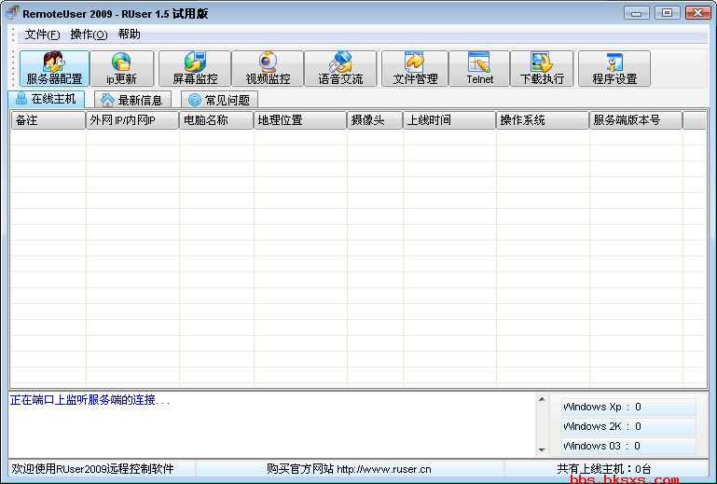Launch 屏幕监控 screen monitoring
Screen dimensions: 717x484
pos(195,69)
